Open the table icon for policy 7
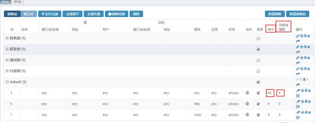Image resolution: width=315 pixels, height=123 pixels. point(298,118)
